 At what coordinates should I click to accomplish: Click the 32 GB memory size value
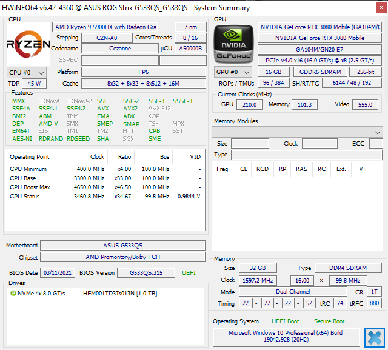[x=258, y=268]
